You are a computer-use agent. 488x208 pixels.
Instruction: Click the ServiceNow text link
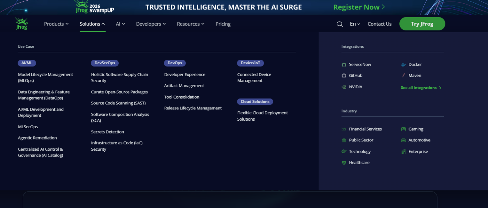pos(360,65)
